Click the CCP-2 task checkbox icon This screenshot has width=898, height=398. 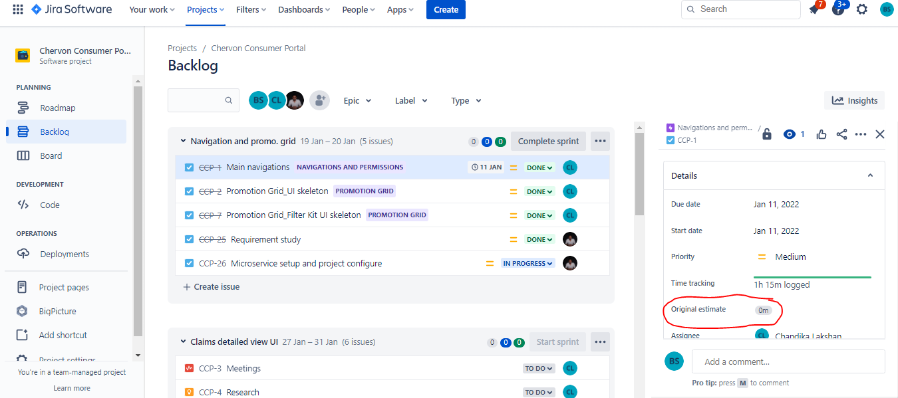pyautogui.click(x=189, y=191)
